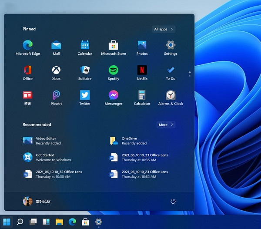This screenshot has height=229, width=261.
Task: Expand the All apps list
Action: pyautogui.click(x=164, y=29)
